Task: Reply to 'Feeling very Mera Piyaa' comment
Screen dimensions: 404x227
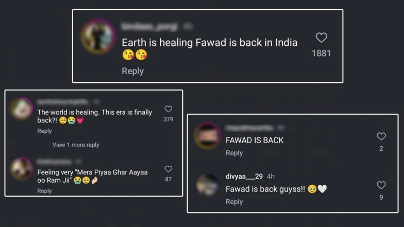Action: (44, 190)
